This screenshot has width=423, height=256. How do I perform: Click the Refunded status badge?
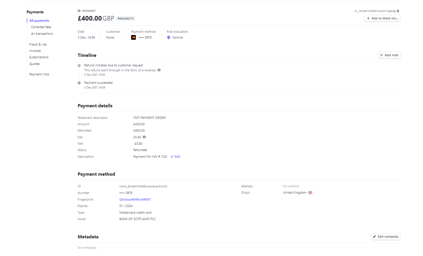point(126,19)
